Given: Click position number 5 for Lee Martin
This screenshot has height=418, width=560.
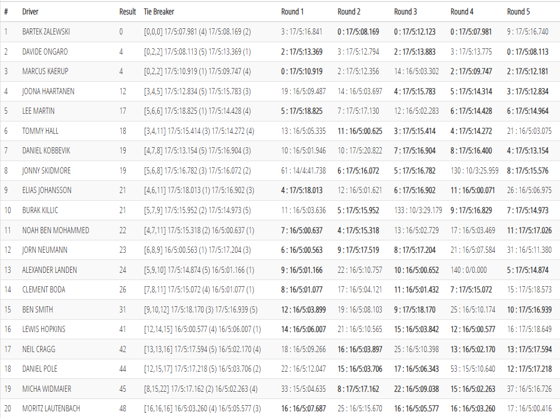Looking at the screenshot, I should (6, 111).
